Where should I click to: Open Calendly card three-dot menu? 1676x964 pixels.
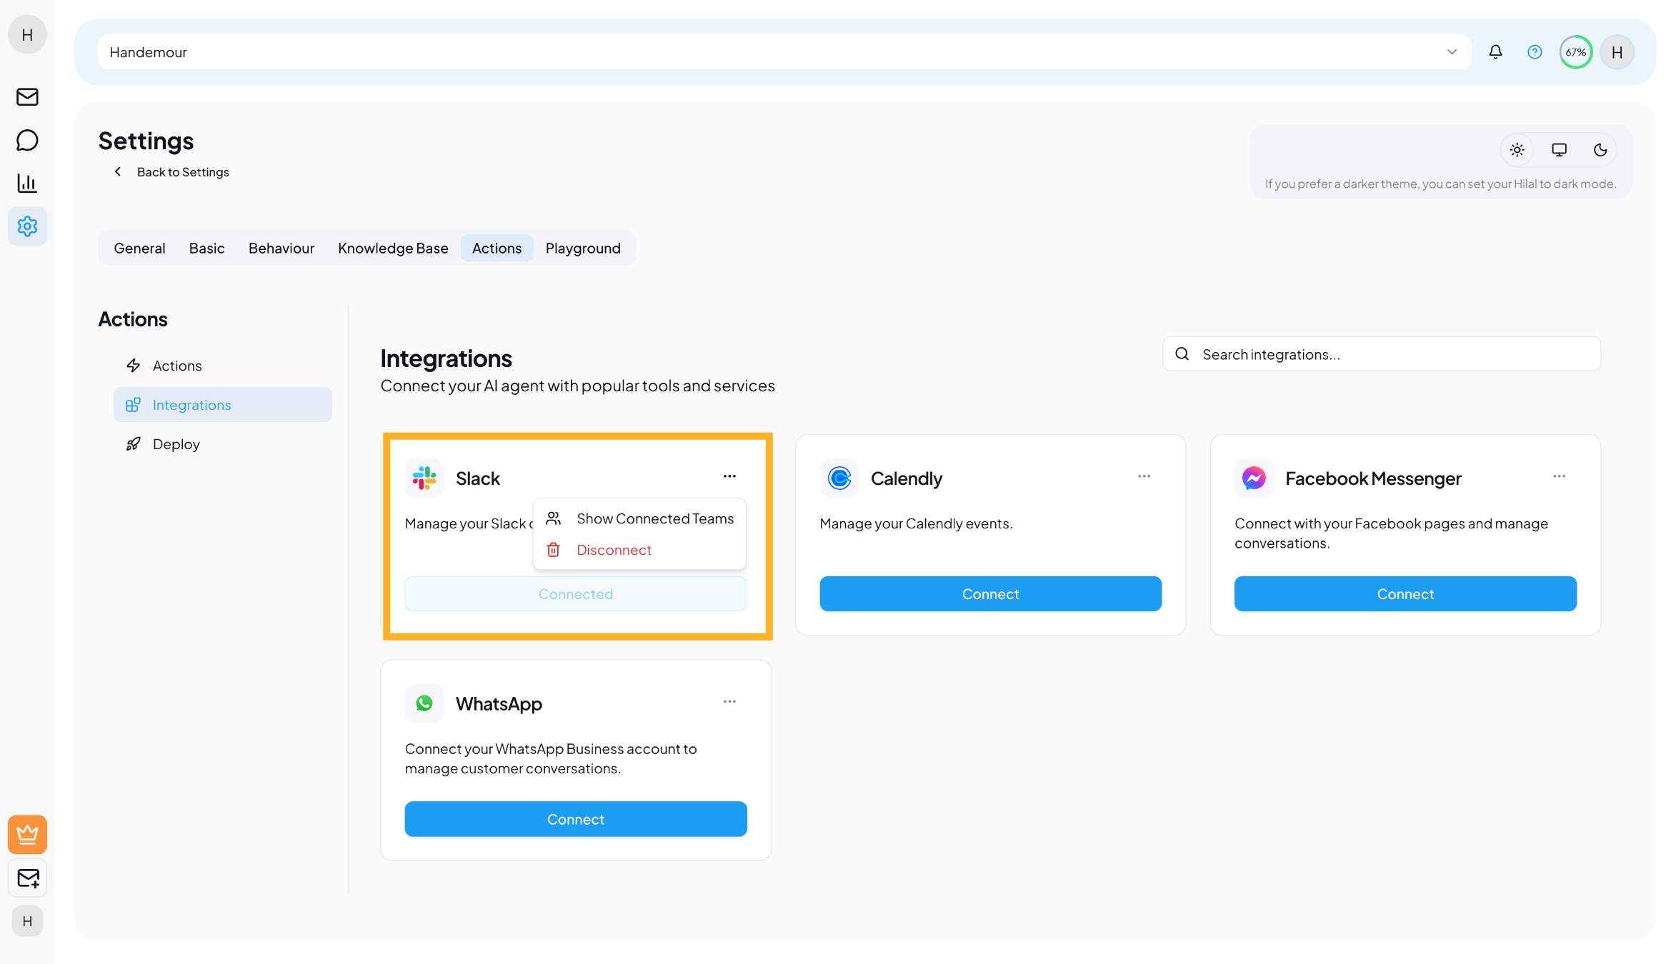pyautogui.click(x=1144, y=476)
